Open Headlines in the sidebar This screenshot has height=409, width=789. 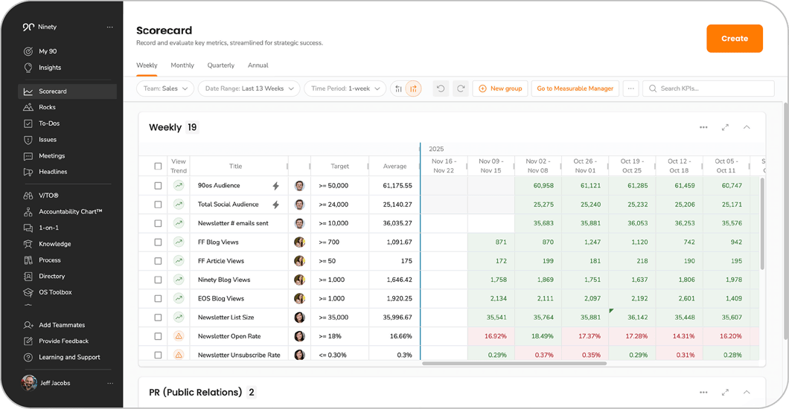(45, 172)
